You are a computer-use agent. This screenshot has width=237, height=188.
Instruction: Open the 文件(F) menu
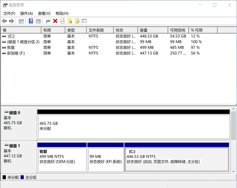point(9,13)
